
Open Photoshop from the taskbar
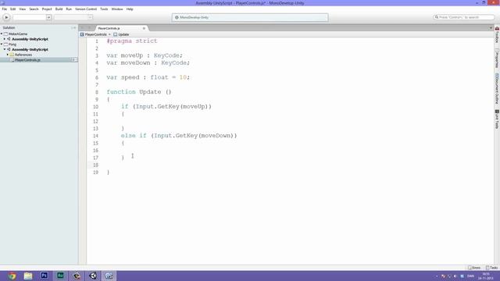44,276
